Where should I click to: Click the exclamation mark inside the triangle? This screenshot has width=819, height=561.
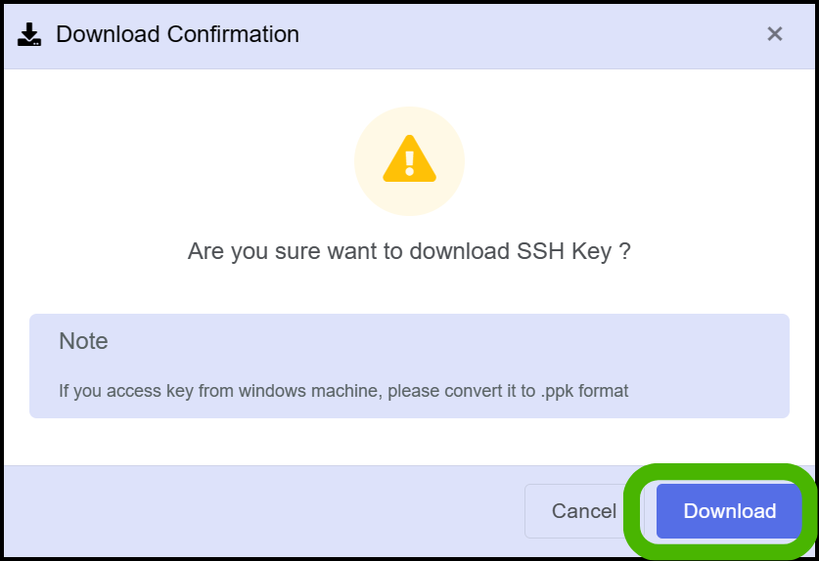409,163
